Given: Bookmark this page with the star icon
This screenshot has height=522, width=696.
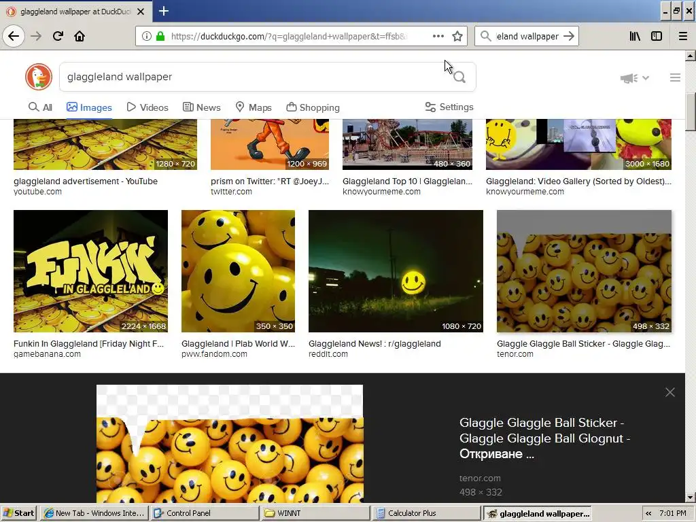Looking at the screenshot, I should pyautogui.click(x=457, y=37).
